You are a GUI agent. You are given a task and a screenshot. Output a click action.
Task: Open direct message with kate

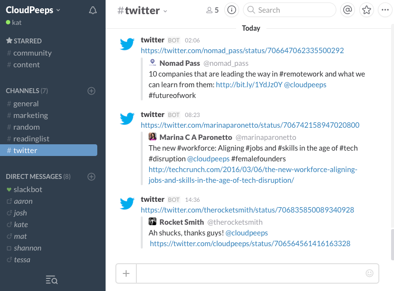point(17,225)
